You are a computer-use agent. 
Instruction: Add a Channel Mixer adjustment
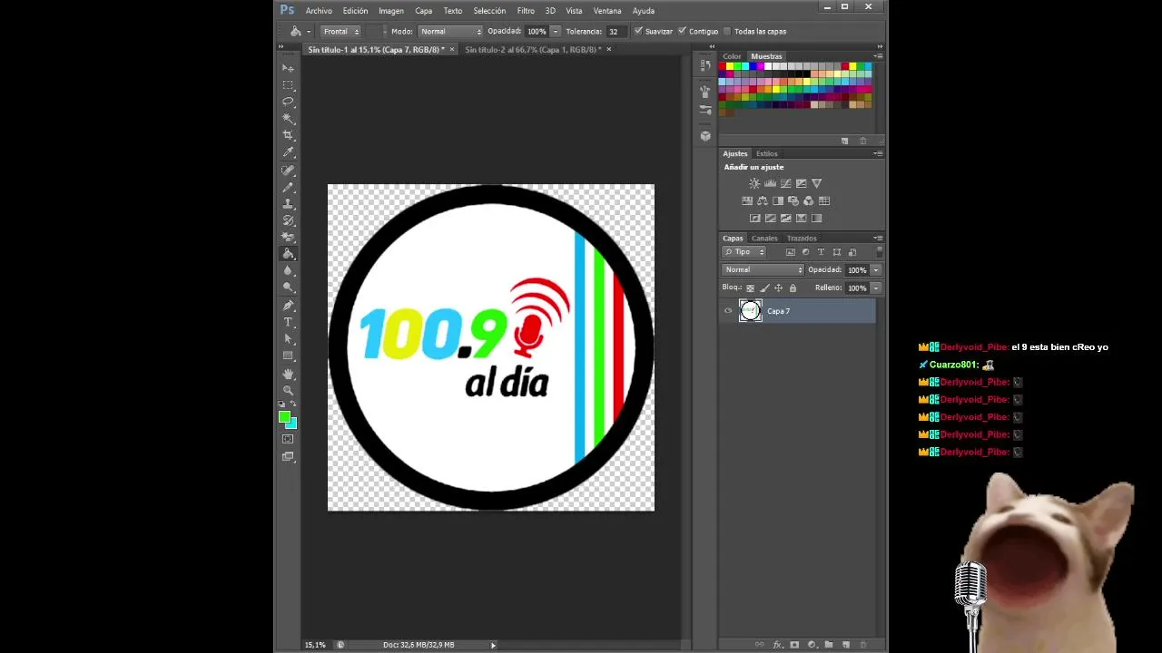[x=809, y=200]
